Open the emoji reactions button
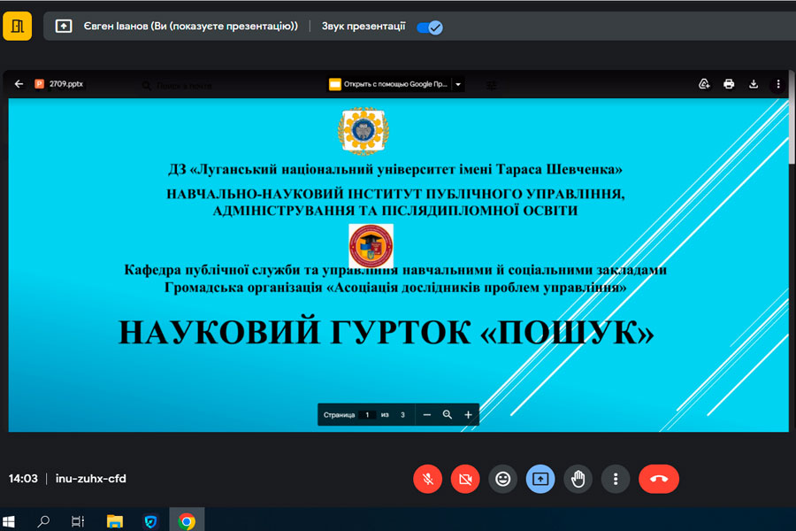The image size is (796, 531). click(503, 479)
